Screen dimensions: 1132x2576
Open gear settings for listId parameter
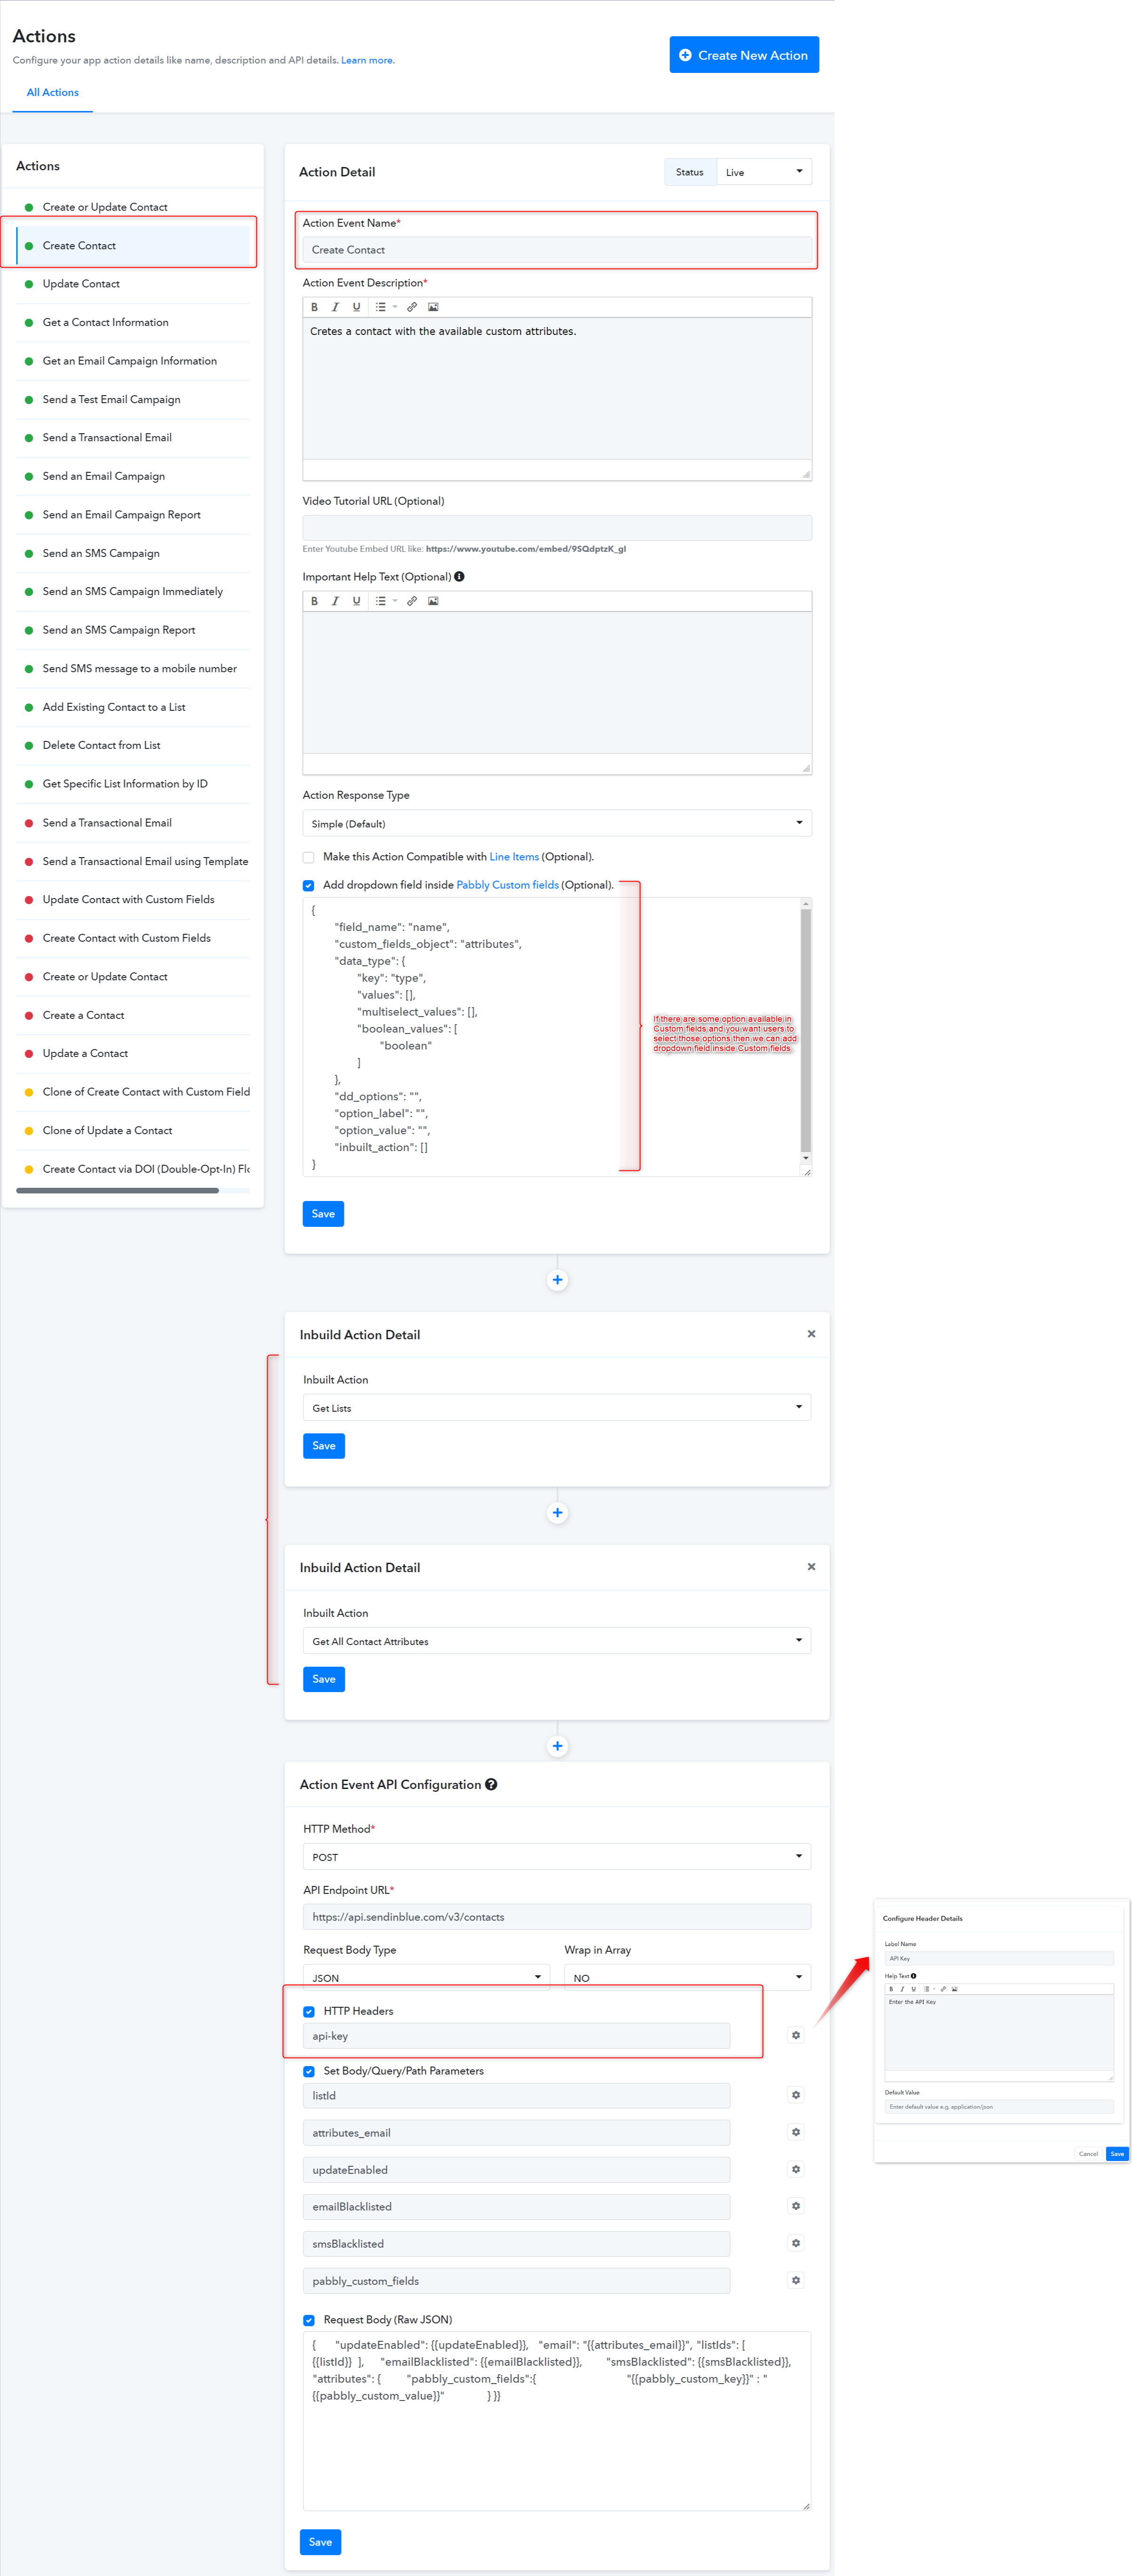(x=796, y=2095)
